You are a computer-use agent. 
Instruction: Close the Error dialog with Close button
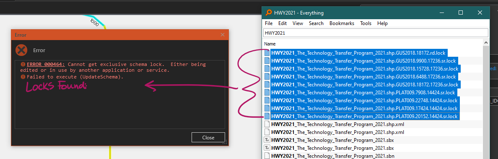(208, 137)
